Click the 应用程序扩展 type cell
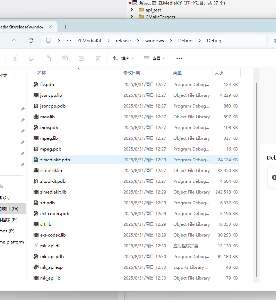Screen dimensions: 276x300 pos(186,246)
